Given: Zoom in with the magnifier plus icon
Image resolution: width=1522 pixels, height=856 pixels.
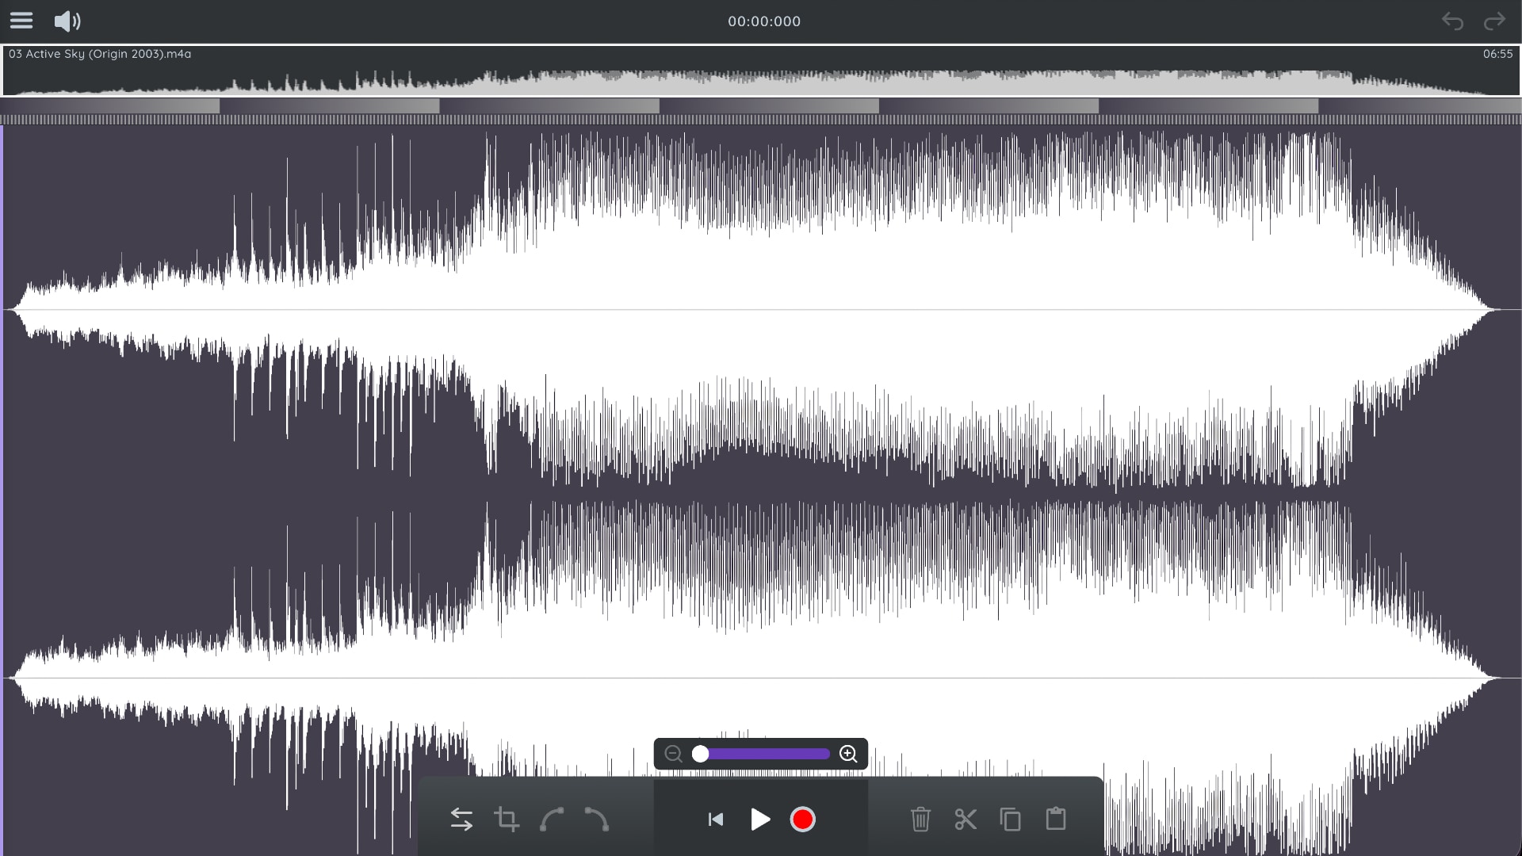Looking at the screenshot, I should (x=848, y=754).
